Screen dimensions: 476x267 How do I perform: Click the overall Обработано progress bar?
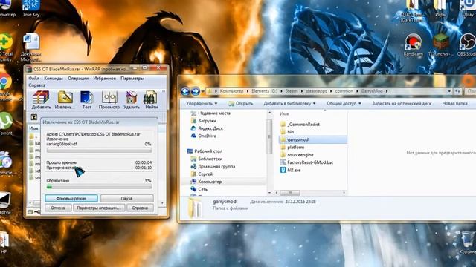(x=99, y=187)
